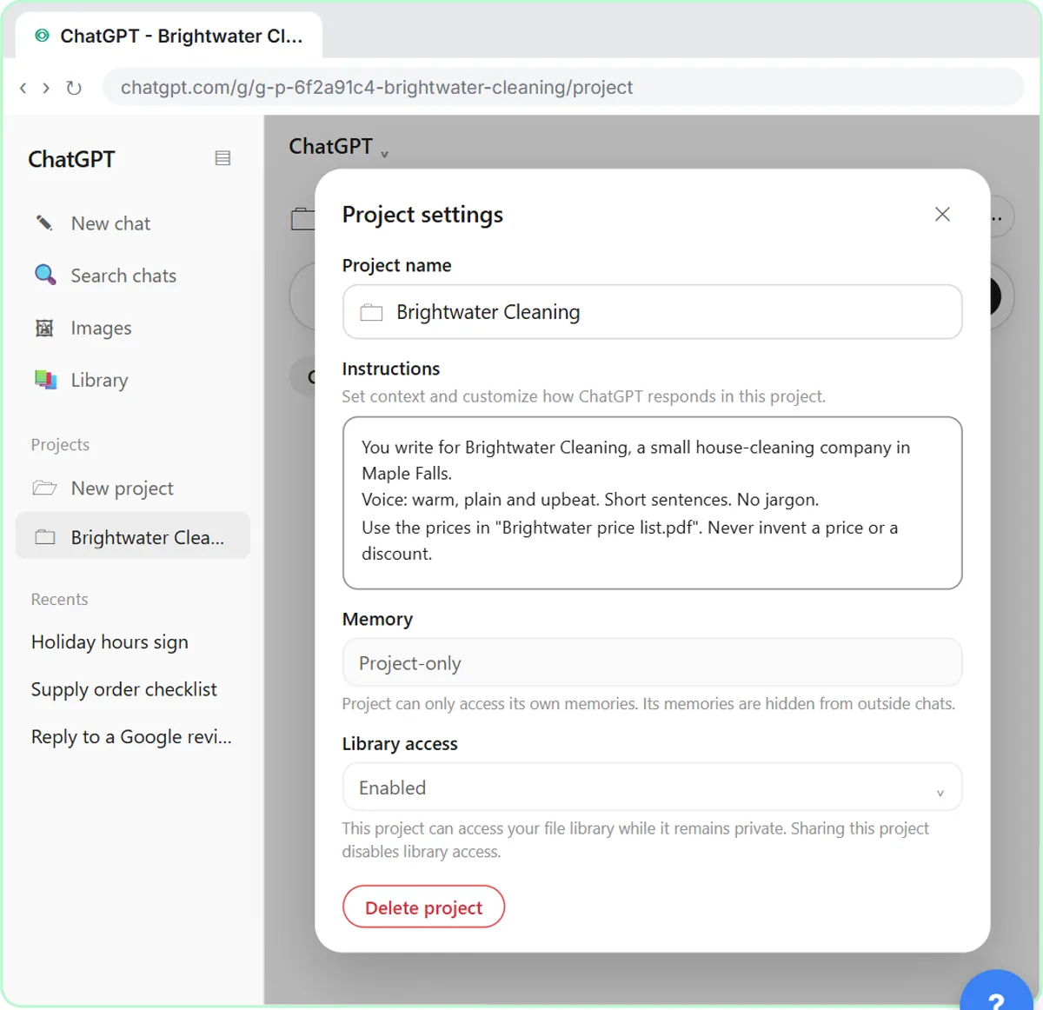Click the Projects section heading

coord(60,444)
